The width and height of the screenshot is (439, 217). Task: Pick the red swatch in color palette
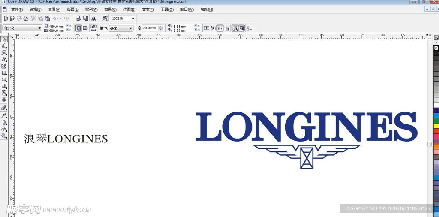click(x=436, y=131)
